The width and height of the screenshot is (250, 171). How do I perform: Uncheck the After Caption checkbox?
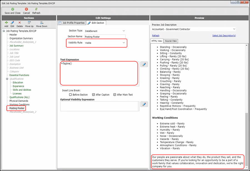pyautogui.click(x=94, y=95)
